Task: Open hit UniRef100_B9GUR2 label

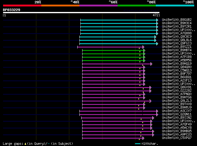Action: (x=177, y=20)
